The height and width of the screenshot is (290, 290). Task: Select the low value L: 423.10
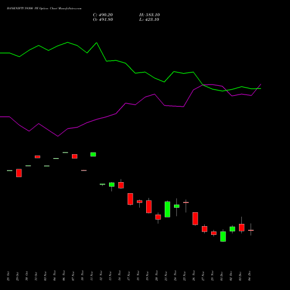(x=149, y=20)
